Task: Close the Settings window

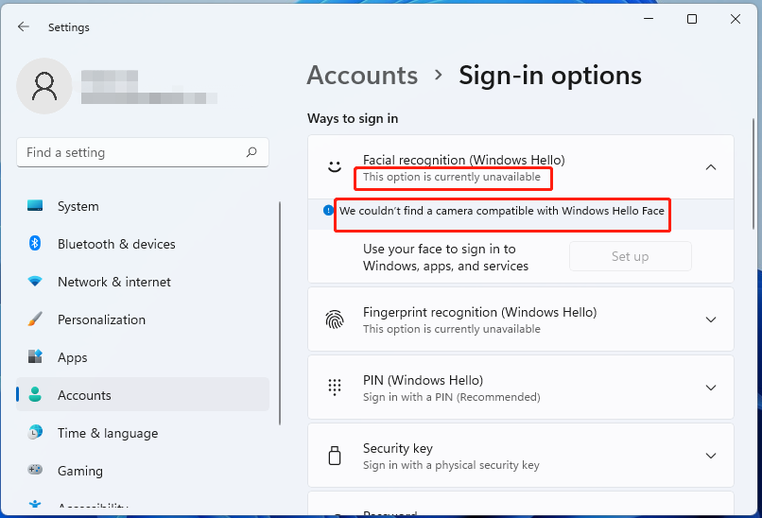Action: tap(736, 19)
